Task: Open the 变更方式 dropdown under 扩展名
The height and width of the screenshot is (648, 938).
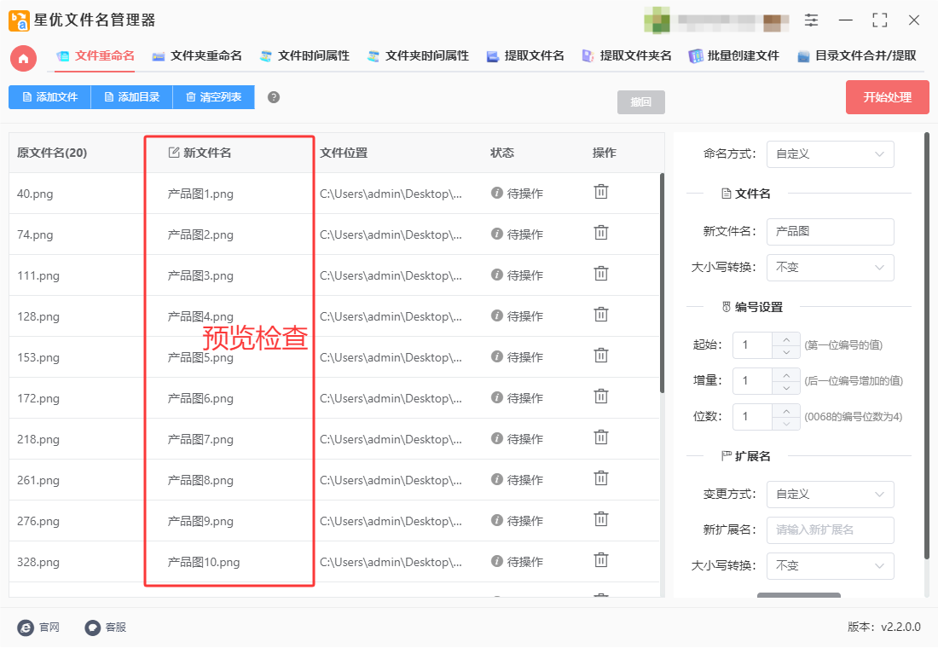Action: click(x=831, y=495)
